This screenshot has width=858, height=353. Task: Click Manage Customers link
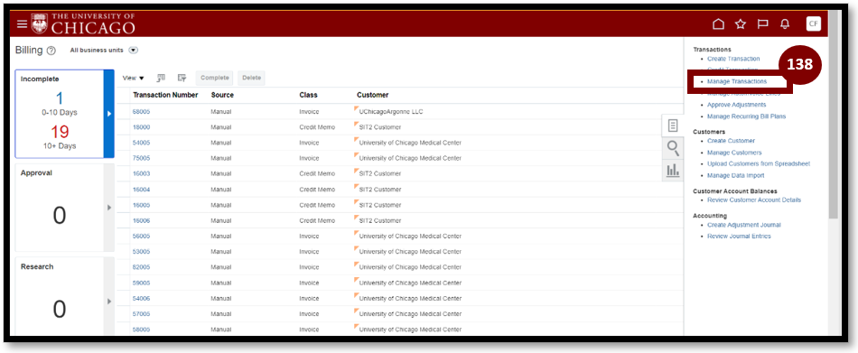tap(733, 153)
